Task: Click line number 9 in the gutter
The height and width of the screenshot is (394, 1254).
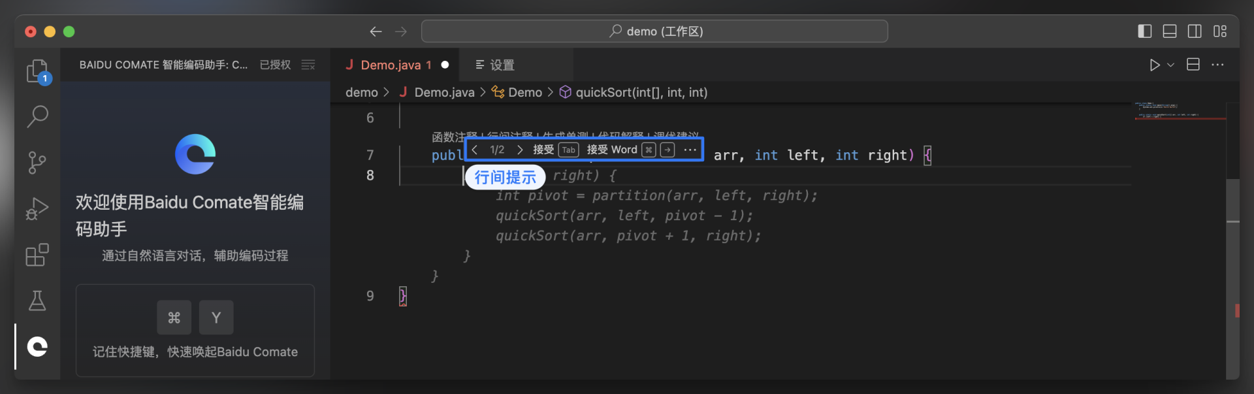Action: click(x=370, y=296)
